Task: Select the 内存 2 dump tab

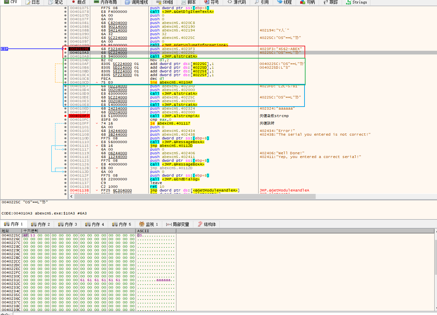Action: pyautogui.click(x=41, y=224)
